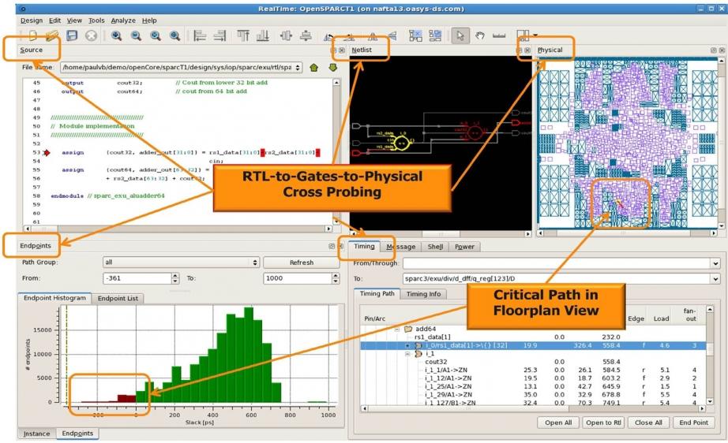This screenshot has width=728, height=443.
Task: Switch to the Instance bottom tab
Action: (36, 434)
